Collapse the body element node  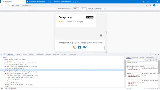(2, 57)
